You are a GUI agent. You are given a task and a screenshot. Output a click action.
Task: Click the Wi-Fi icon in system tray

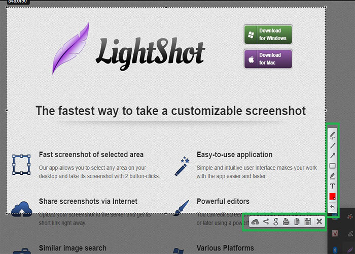[349, 234]
